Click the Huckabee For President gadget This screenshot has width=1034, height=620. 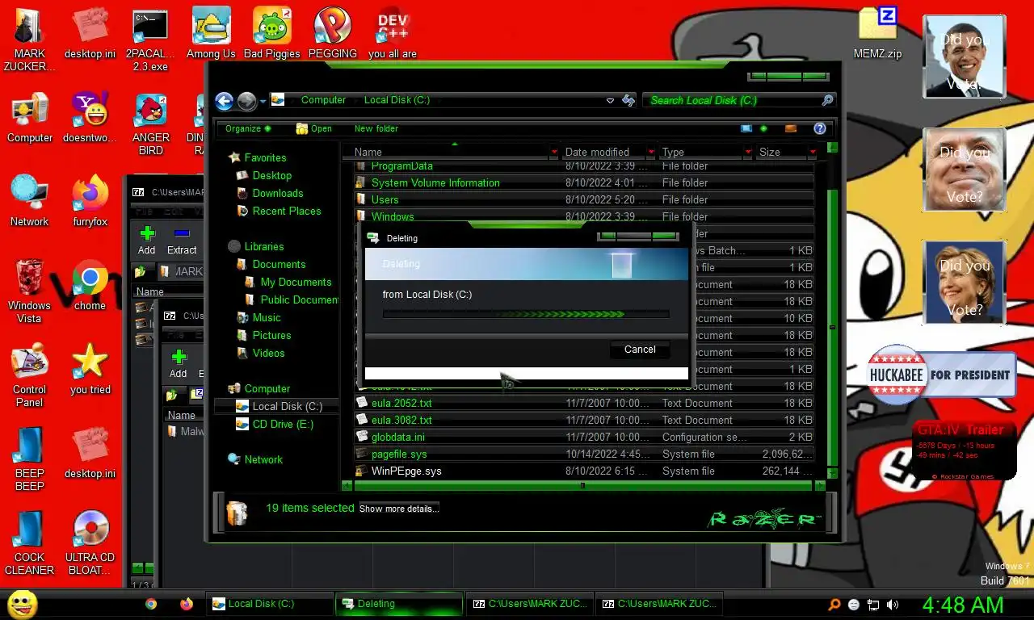coord(941,375)
